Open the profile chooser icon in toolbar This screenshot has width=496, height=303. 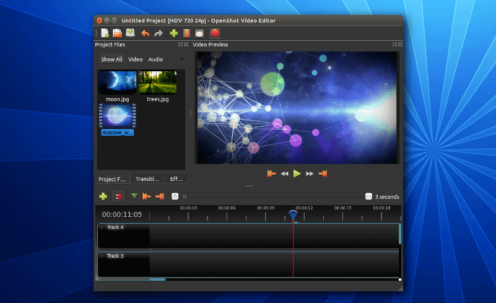[x=186, y=33]
